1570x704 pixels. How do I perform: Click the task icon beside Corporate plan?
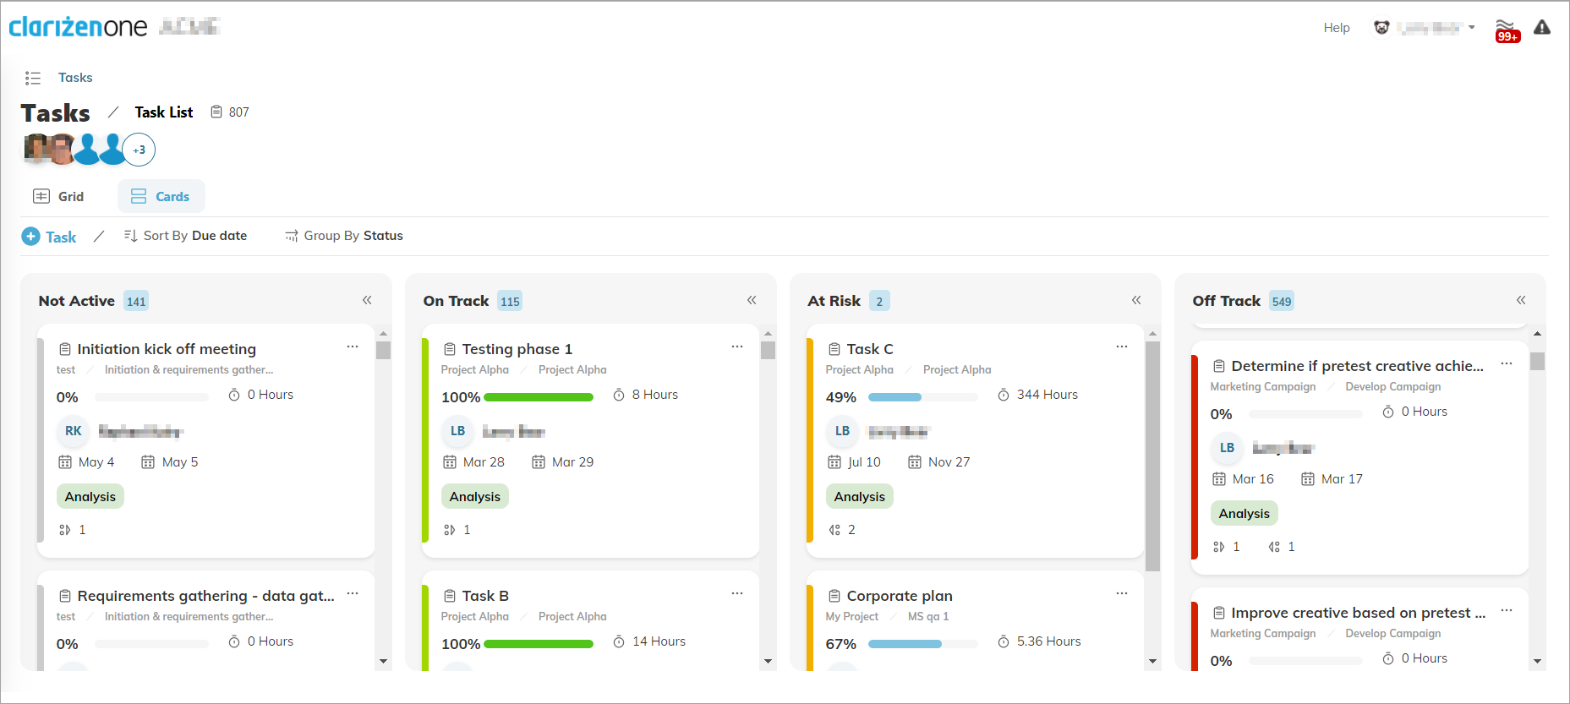tap(834, 596)
